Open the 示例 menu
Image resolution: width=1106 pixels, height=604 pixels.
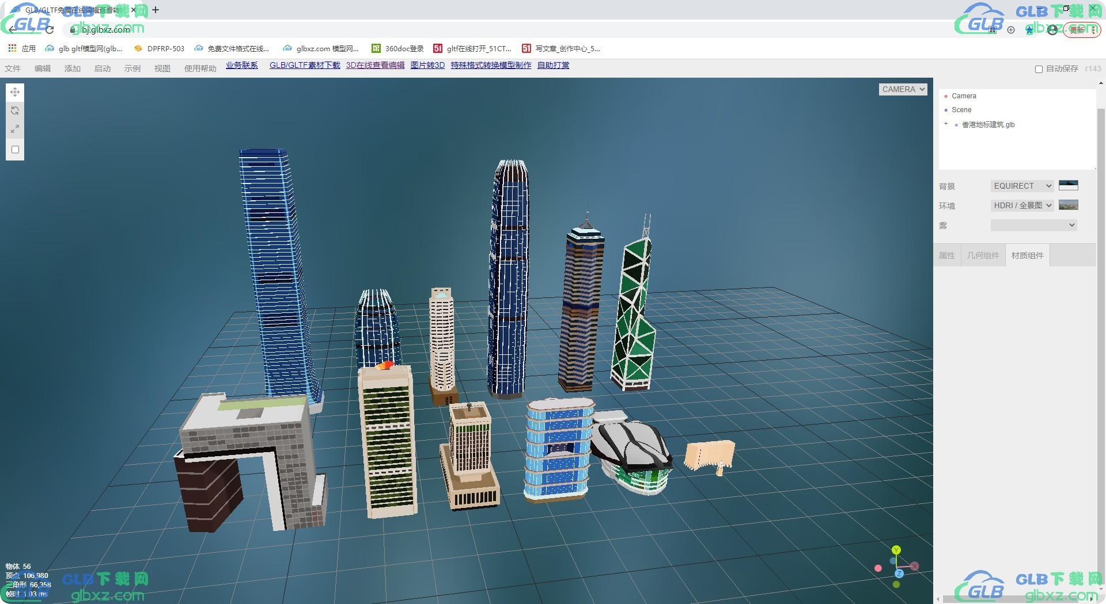click(132, 68)
